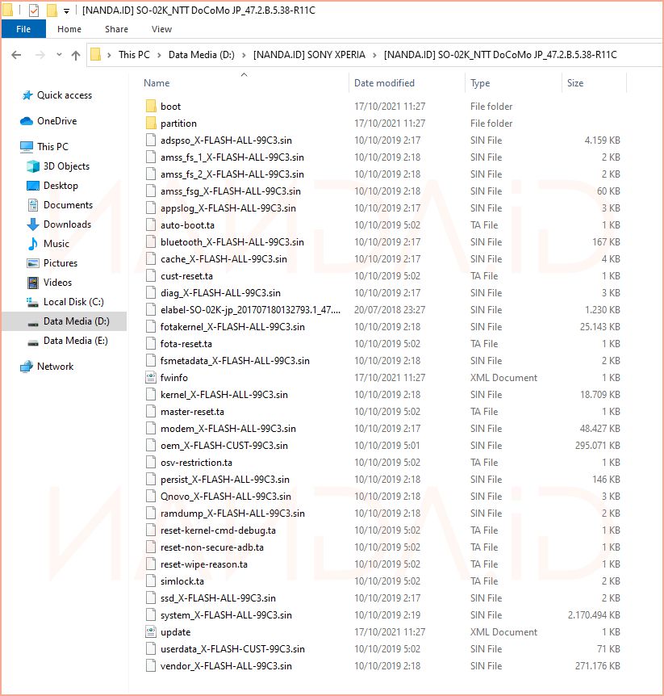Click New Folder icon in title bar
664x696 pixels.
coord(52,10)
